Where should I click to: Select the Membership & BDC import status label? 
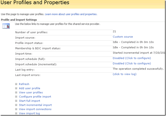(38, 48)
